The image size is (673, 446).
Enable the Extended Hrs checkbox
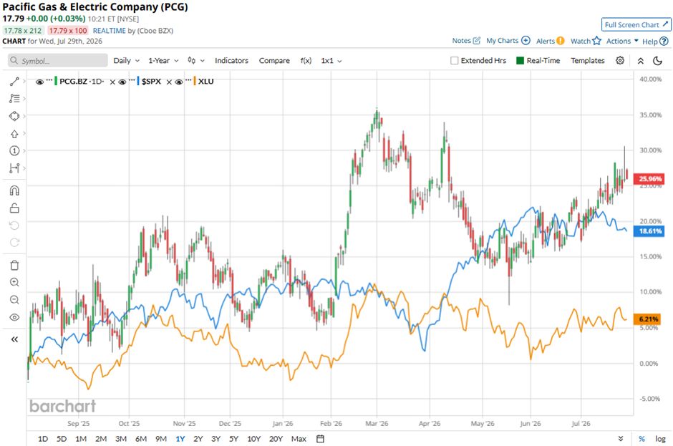pyautogui.click(x=455, y=61)
